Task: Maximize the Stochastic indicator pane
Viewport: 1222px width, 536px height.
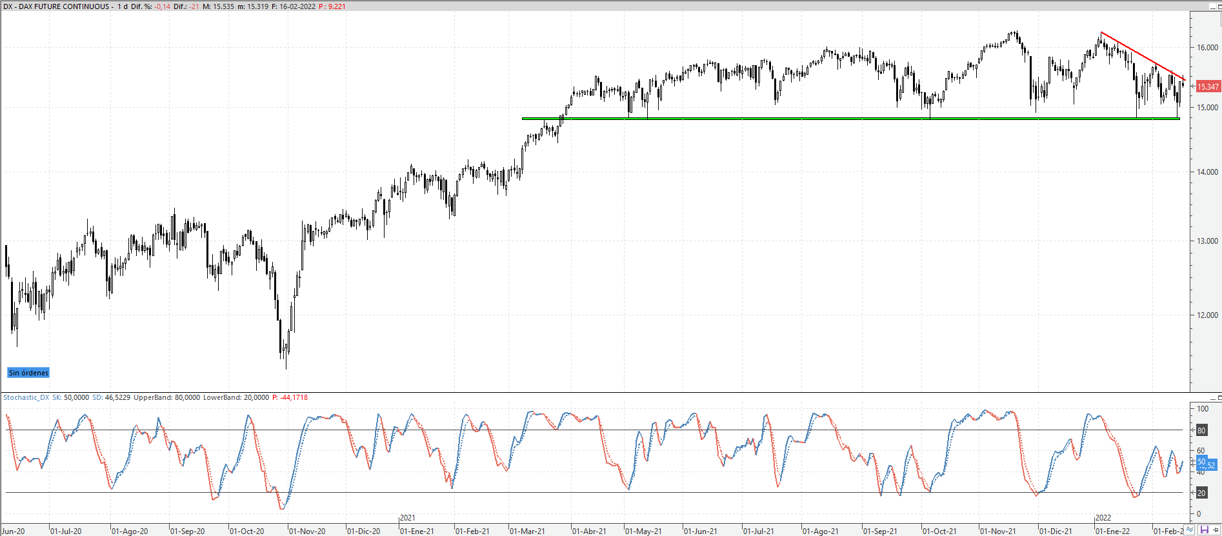Action: 1219,399
